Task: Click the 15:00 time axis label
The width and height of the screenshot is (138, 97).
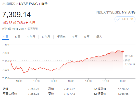Action: 106,81
